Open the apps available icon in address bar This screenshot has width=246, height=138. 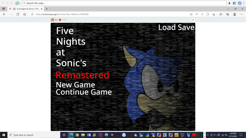coord(191,14)
